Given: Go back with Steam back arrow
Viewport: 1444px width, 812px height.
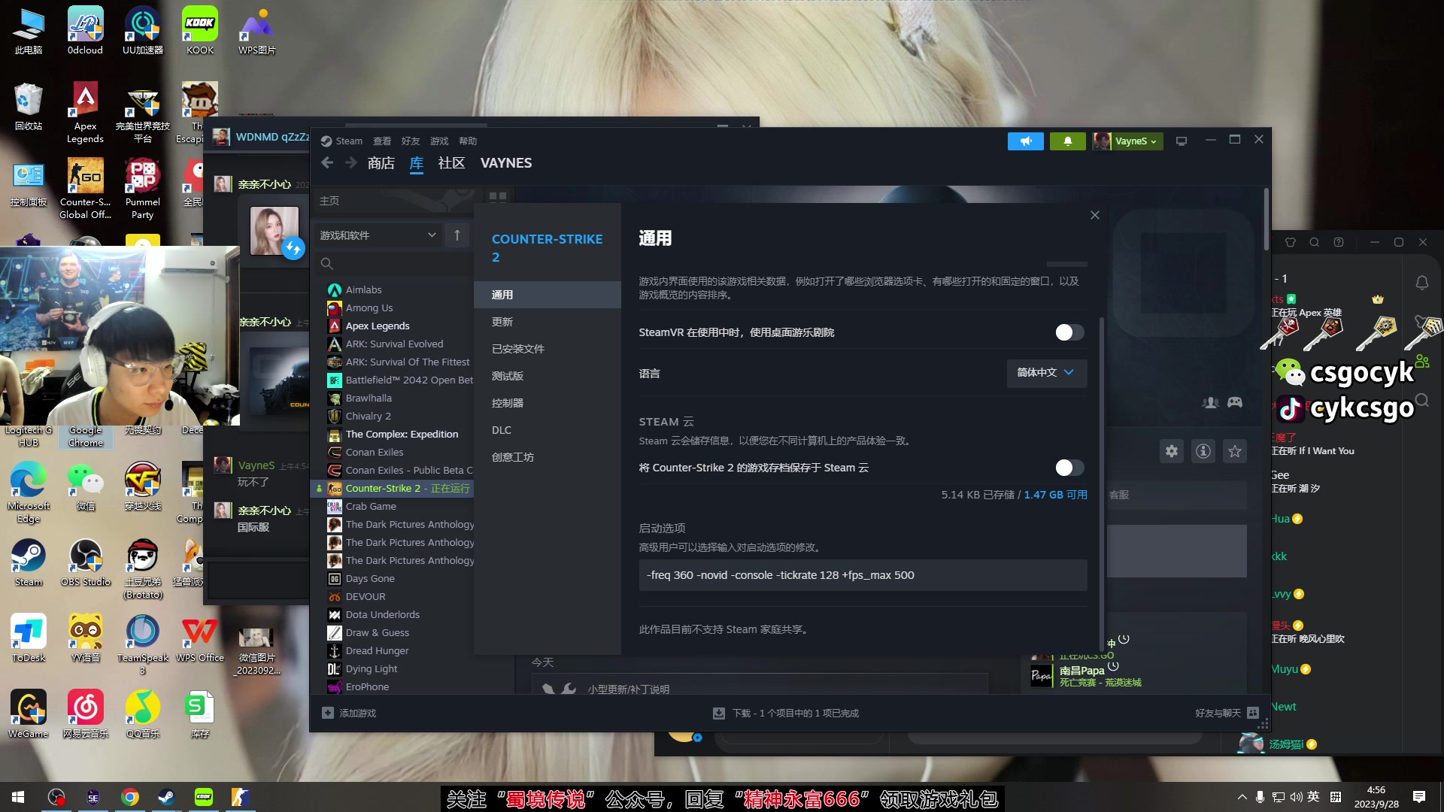Looking at the screenshot, I should pos(327,163).
